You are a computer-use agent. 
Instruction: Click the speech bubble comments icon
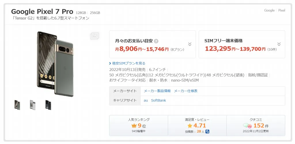coord(247,126)
